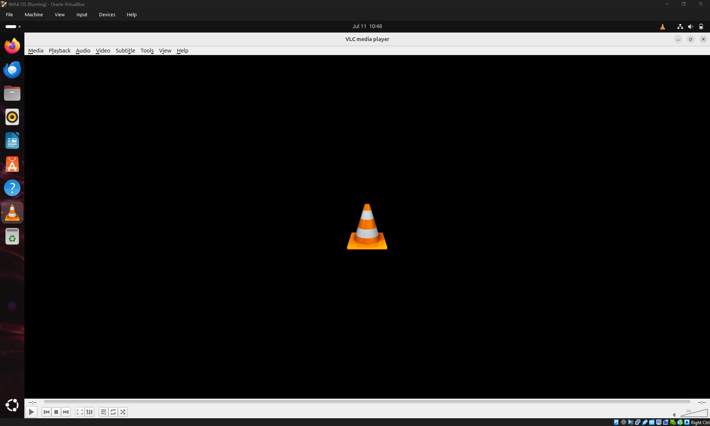Open Ubuntu Software app center
This screenshot has width=710, height=426.
(x=12, y=164)
